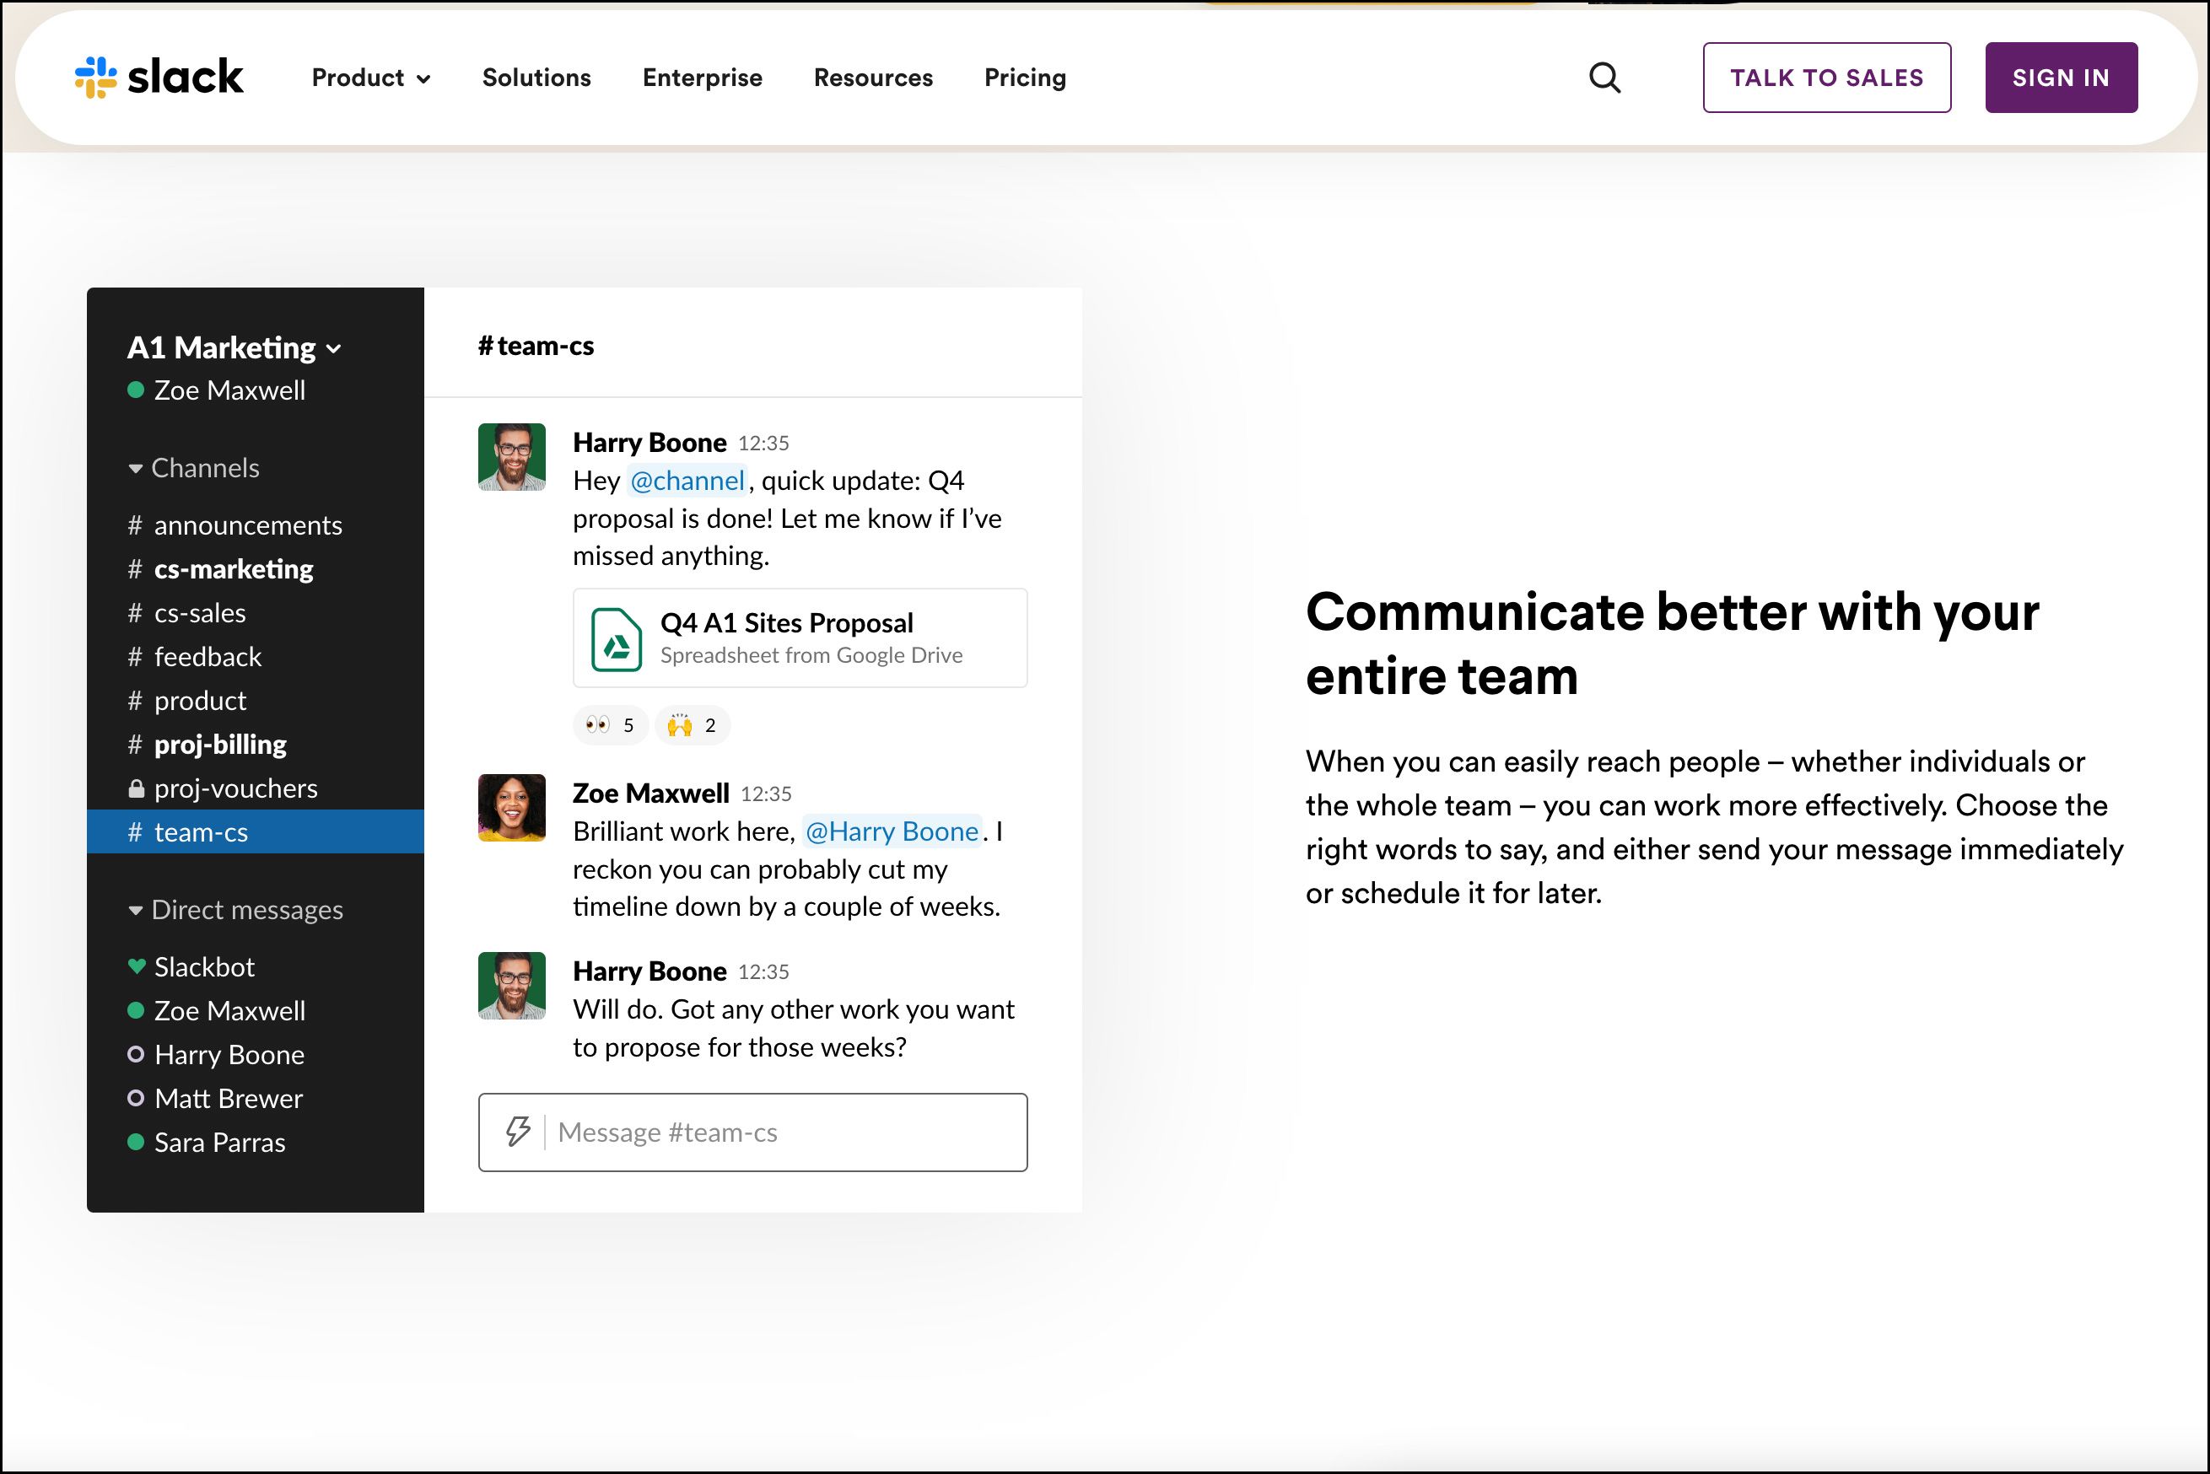Viewport: 2210px width, 1474px height.
Task: Open the Resources menu item
Action: 873,78
